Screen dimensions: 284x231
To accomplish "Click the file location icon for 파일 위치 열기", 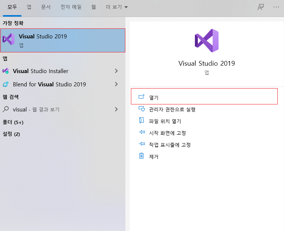I will click(142, 120).
